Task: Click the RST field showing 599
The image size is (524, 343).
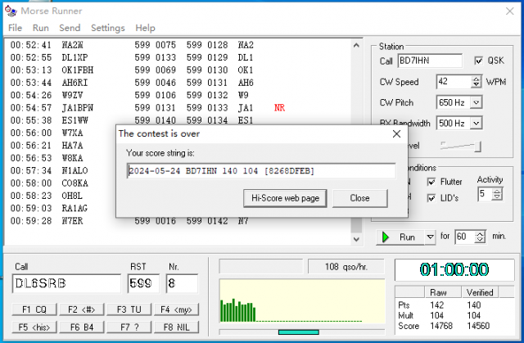Action: point(143,283)
